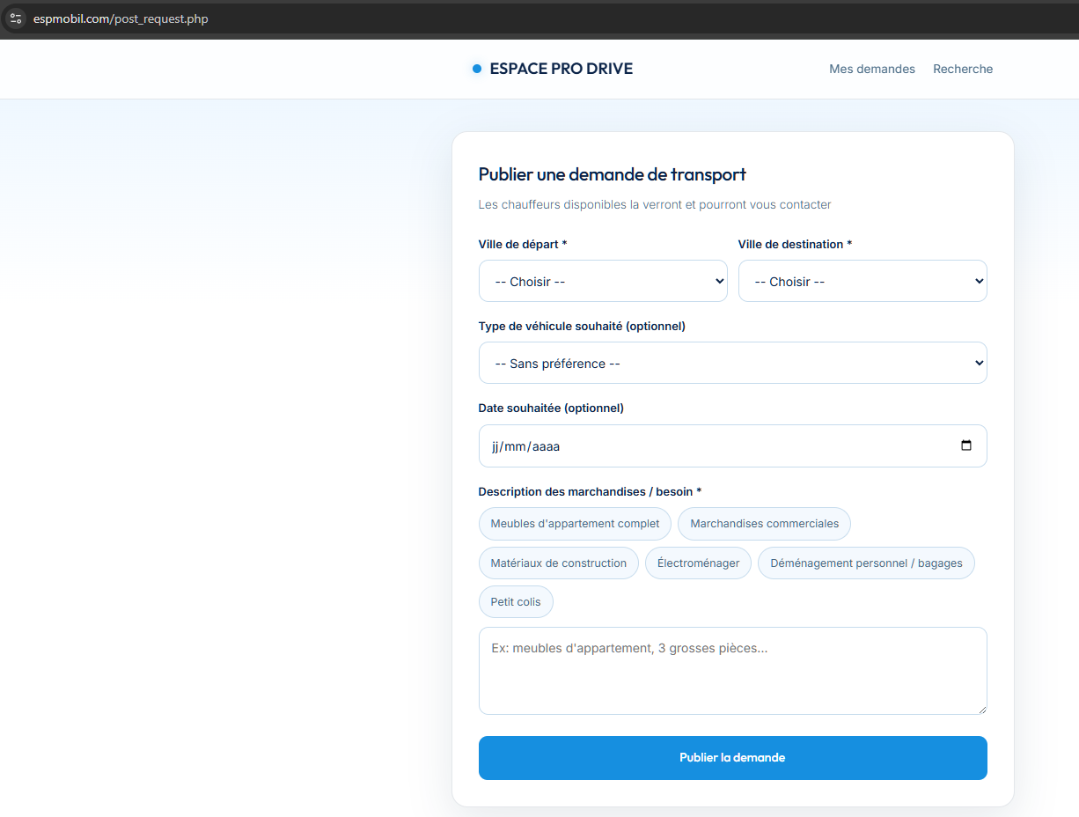Choose the Petit colis chip
The height and width of the screenshot is (817, 1079).
tap(516, 602)
